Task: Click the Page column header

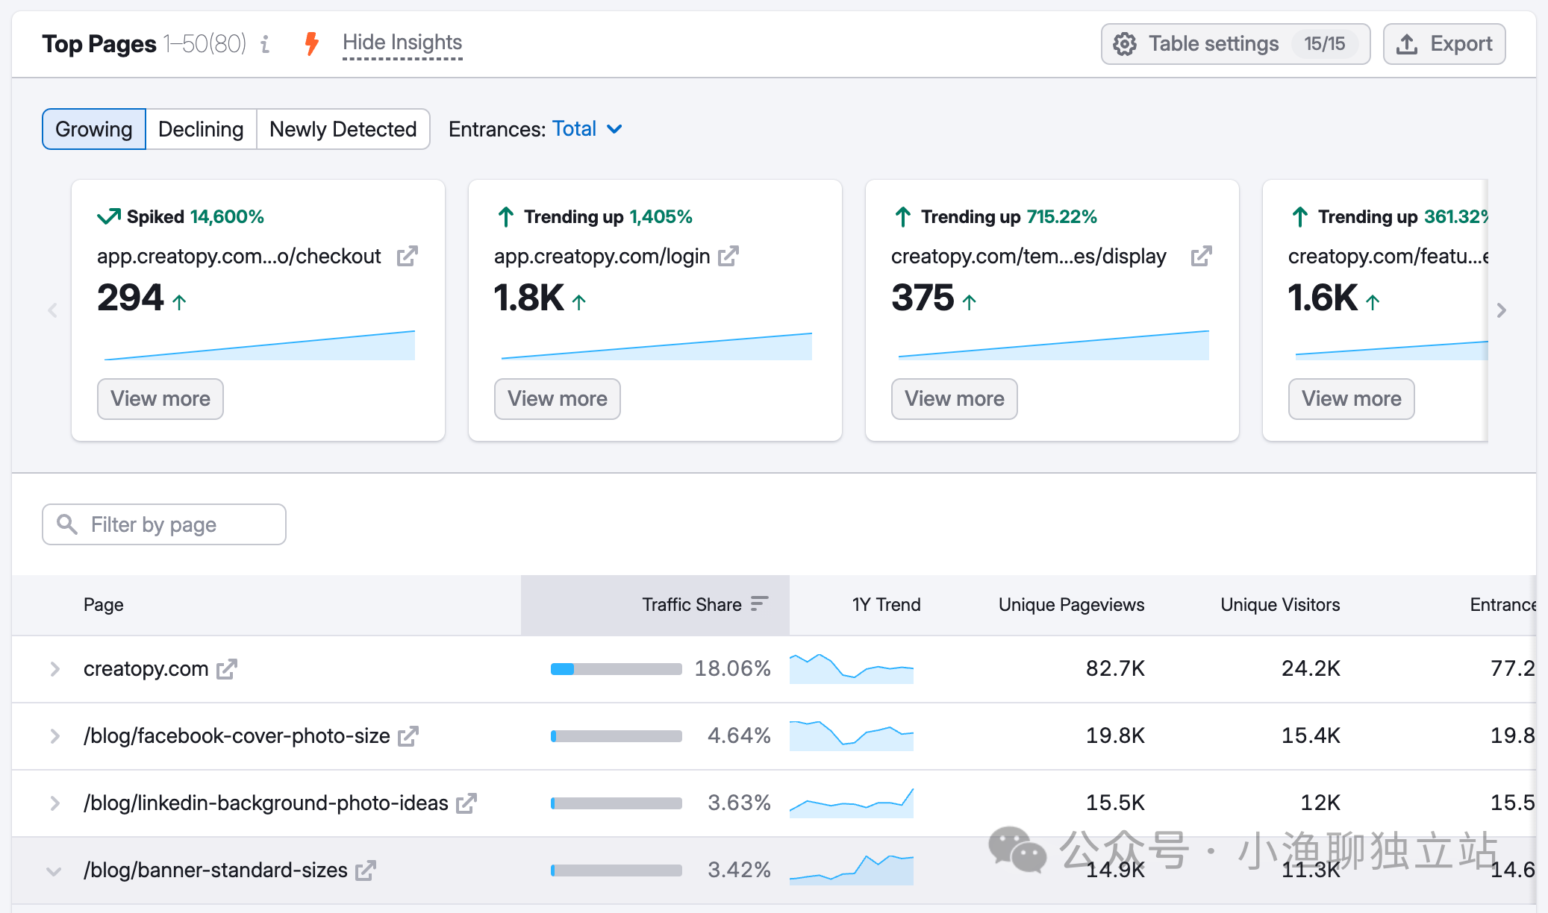Action: 104,604
